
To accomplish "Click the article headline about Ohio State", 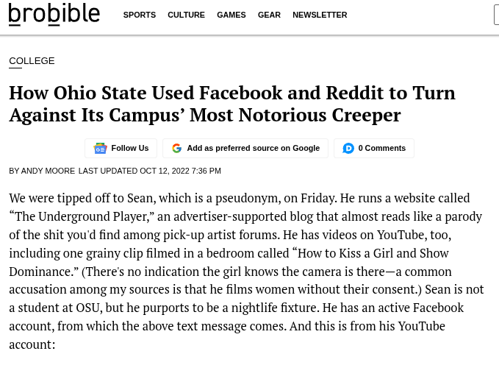I will (x=232, y=104).
